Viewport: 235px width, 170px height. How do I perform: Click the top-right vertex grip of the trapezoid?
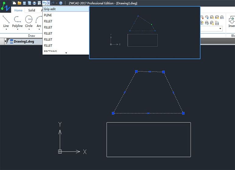coord(163,72)
